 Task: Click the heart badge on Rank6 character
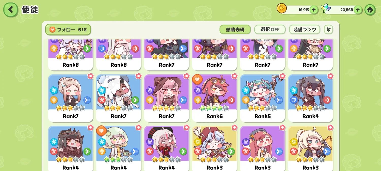tap(197, 79)
